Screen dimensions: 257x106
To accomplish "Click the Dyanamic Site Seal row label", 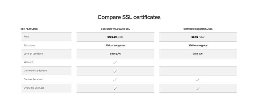I will coord(34,88).
